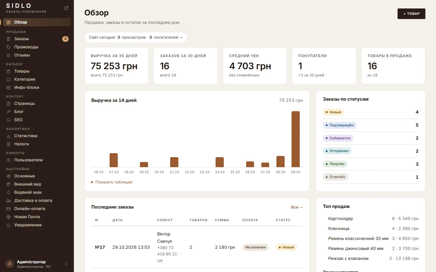Screen dimensions: 436x272
Task: Click the Новая Почта box icon
Action: (8, 217)
